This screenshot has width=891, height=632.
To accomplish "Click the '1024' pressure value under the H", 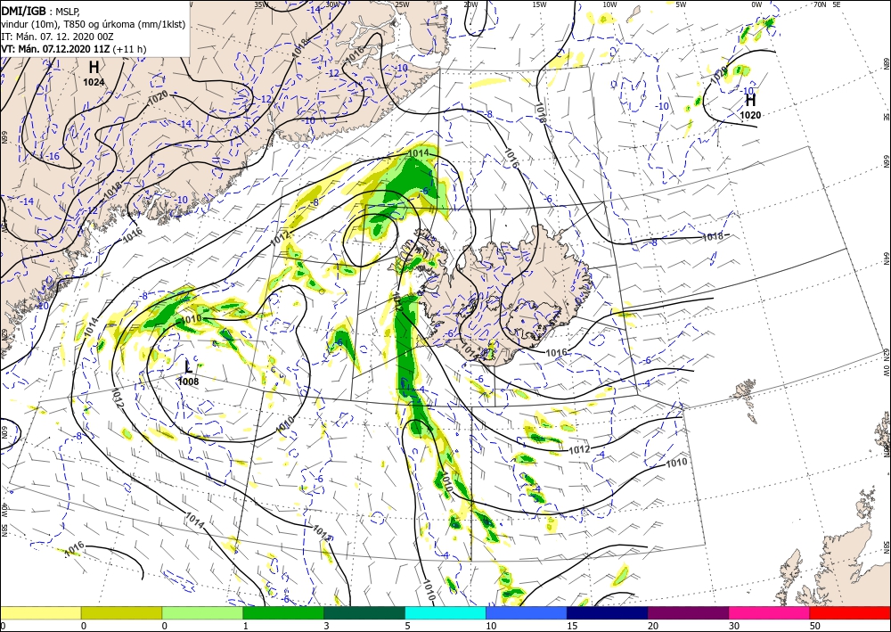I will [94, 82].
